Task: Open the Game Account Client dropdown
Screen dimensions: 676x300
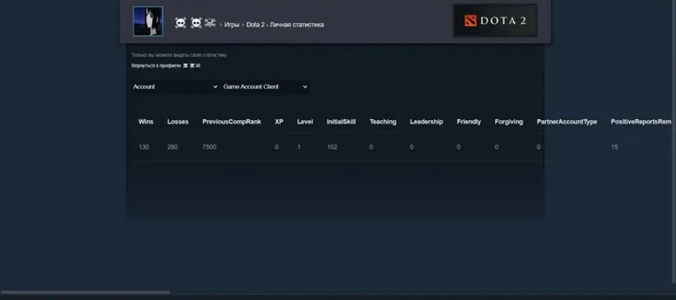Action: [x=265, y=86]
